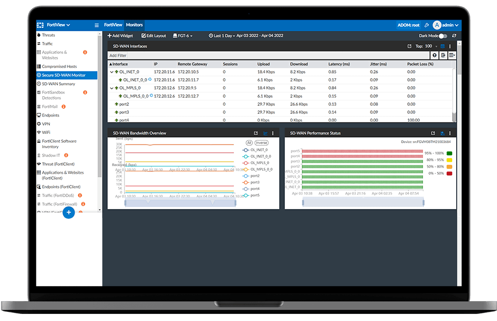The height and width of the screenshot is (321, 497).
Task: Click the refresh icon beside Dark Mode
Action: point(454,36)
